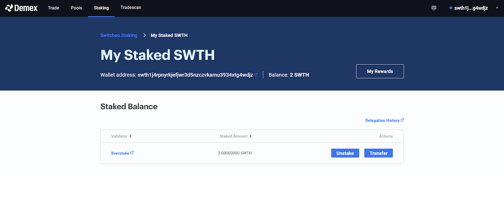
Task: Open external link icon beside wallet address
Action: pyautogui.click(x=256, y=75)
